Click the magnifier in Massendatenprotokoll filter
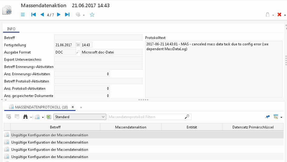The image size is (287, 162). click(187, 117)
